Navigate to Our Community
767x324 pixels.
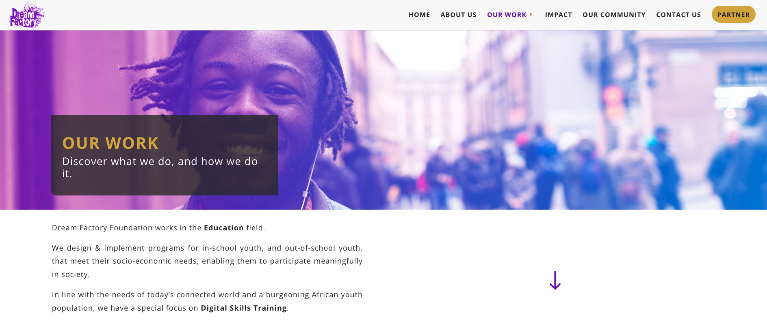(x=614, y=15)
